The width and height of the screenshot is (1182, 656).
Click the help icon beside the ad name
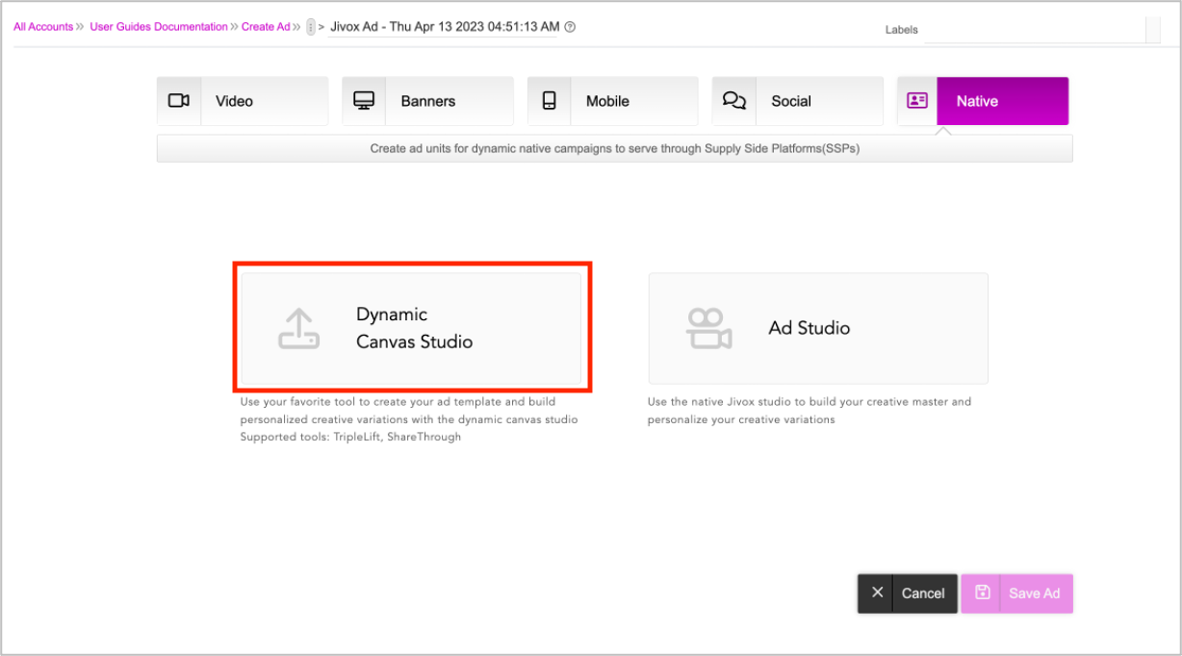click(570, 27)
